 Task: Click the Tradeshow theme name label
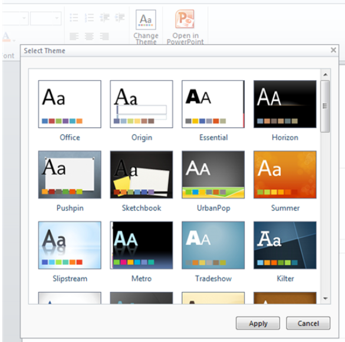[x=213, y=278]
